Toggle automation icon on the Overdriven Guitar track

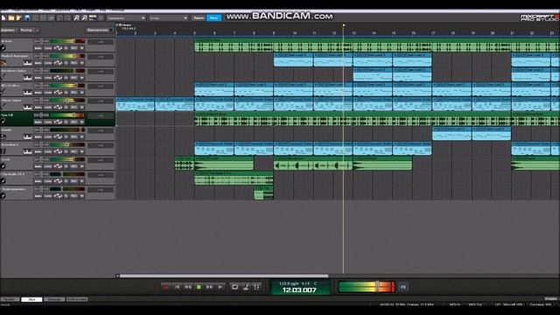click(58, 78)
